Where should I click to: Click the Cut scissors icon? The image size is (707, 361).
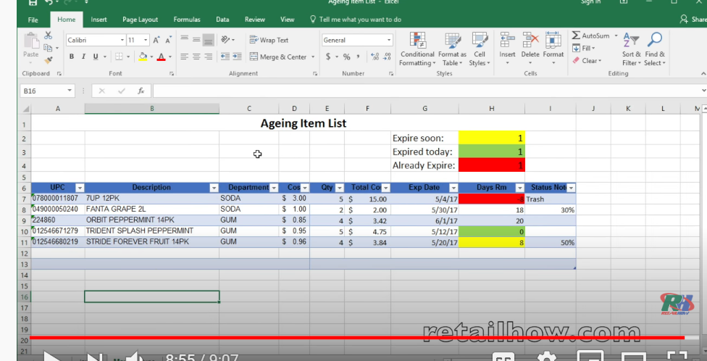tap(49, 36)
